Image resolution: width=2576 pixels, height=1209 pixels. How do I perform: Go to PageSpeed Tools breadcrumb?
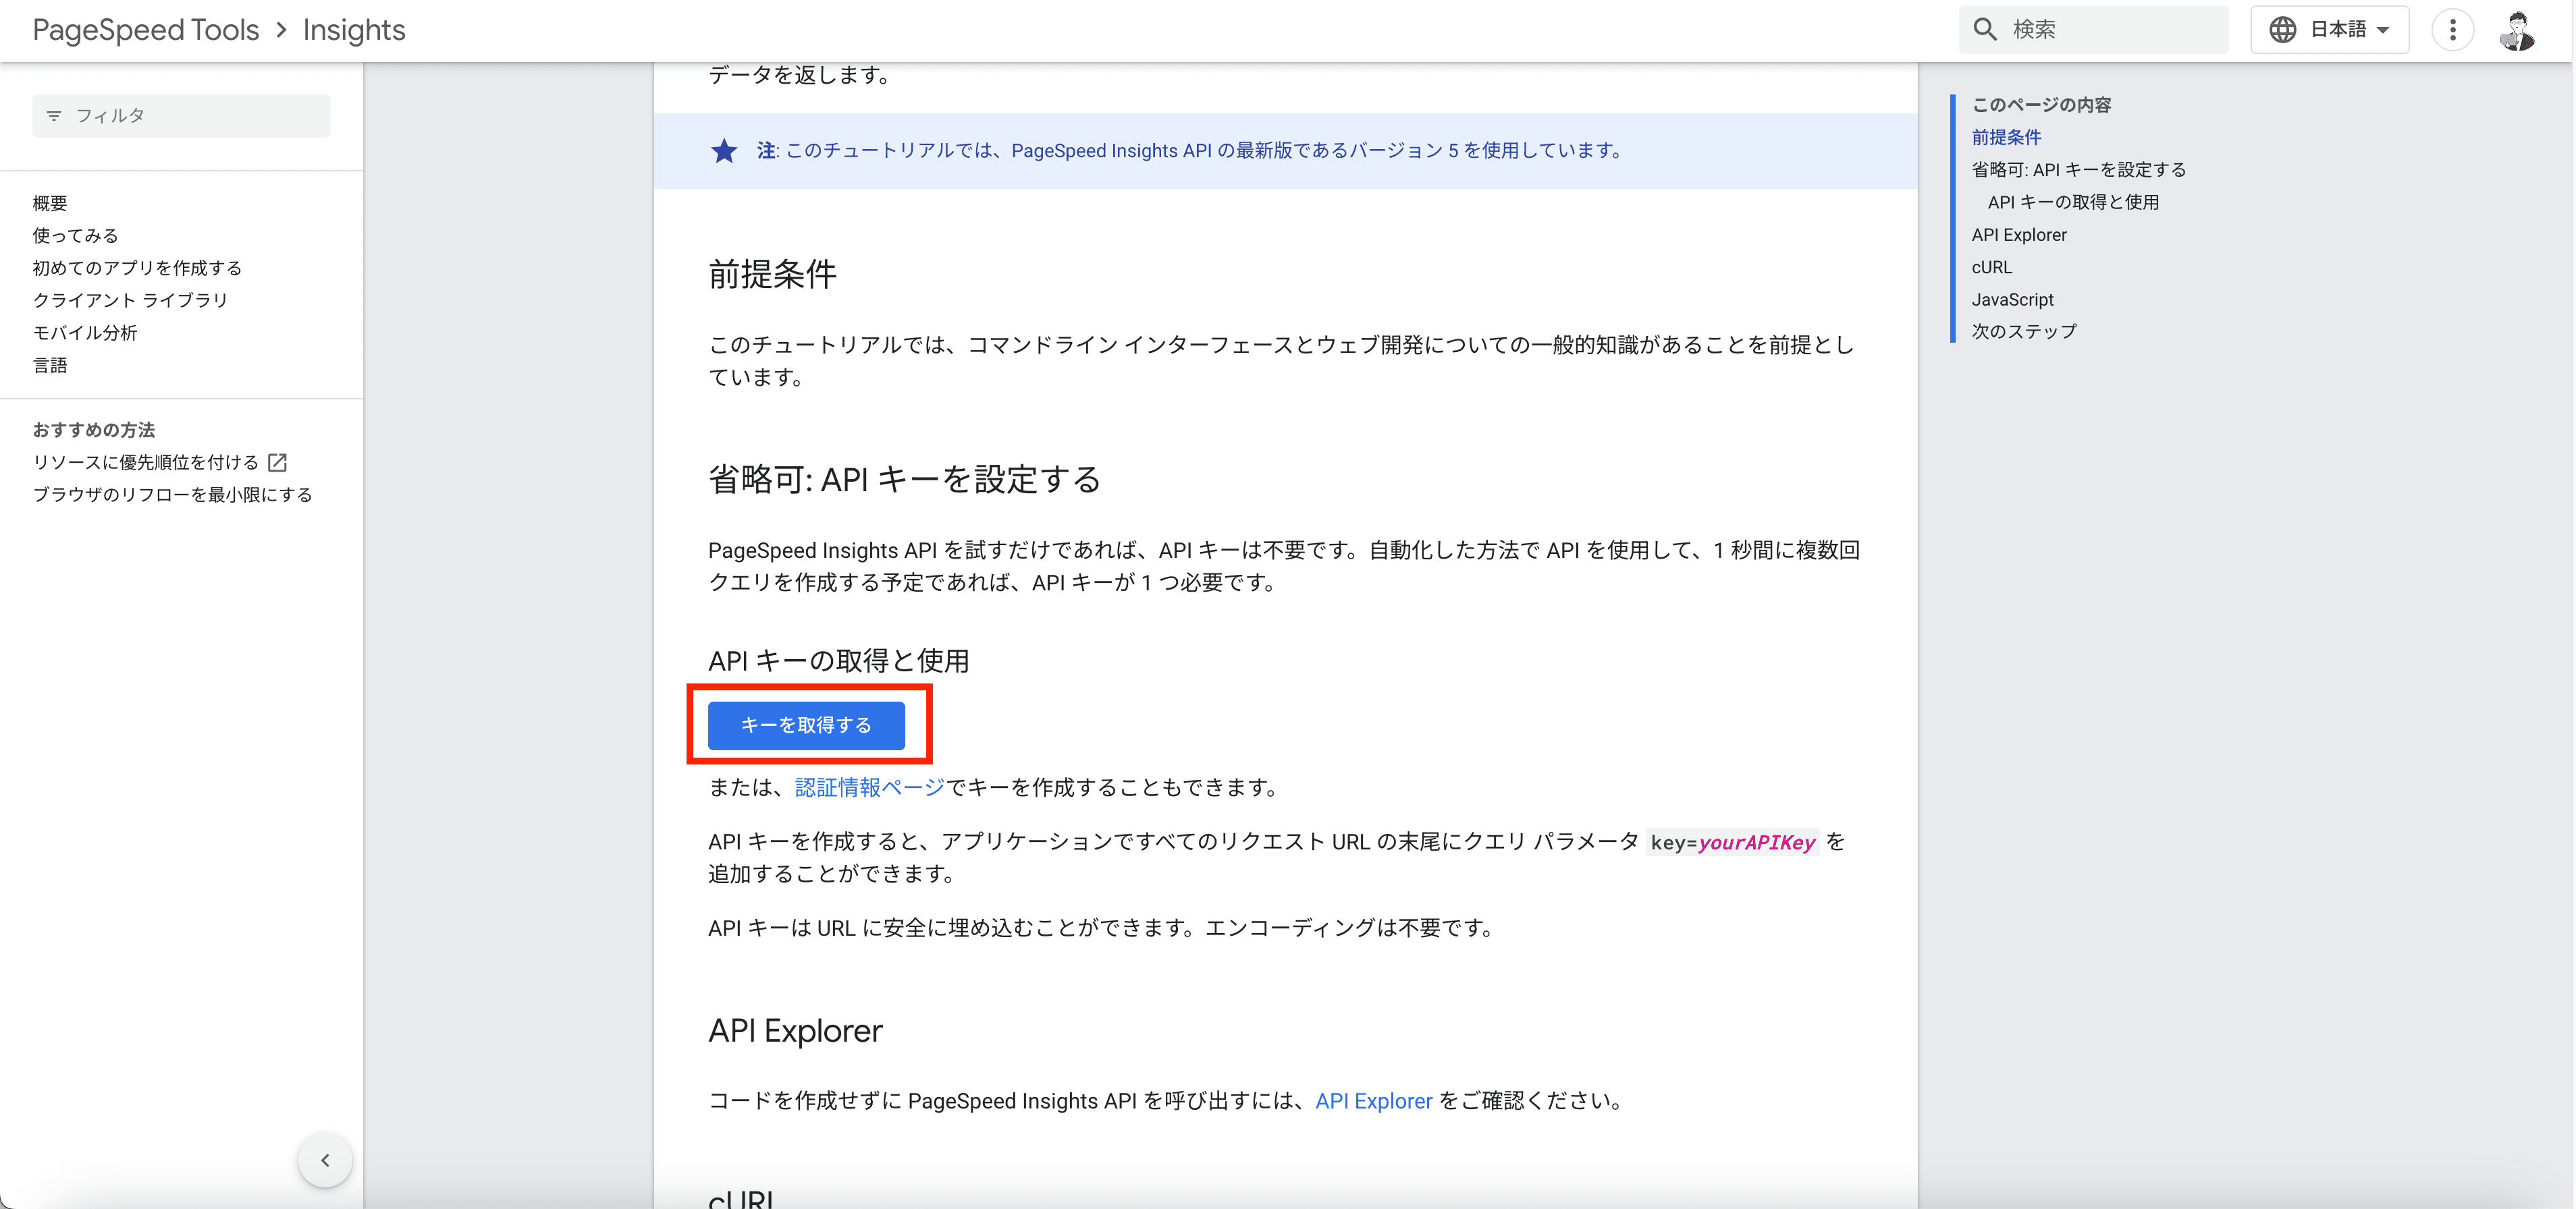pyautogui.click(x=146, y=30)
